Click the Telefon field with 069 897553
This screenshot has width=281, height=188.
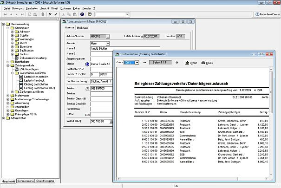[x=101, y=89]
